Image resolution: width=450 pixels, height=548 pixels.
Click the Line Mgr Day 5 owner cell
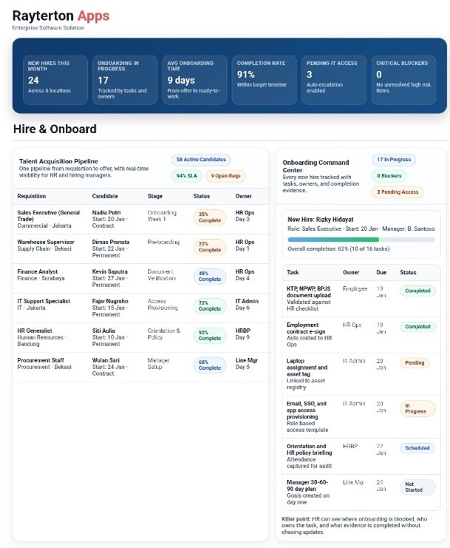[247, 363]
